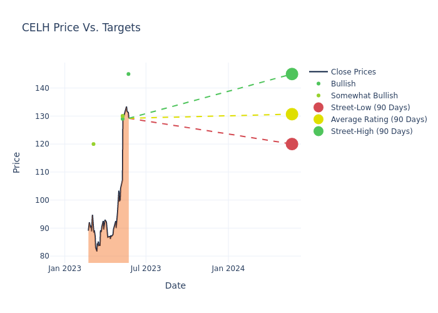Click the red Street-Low endpoint marker
The image size is (438, 313).
coord(292,144)
